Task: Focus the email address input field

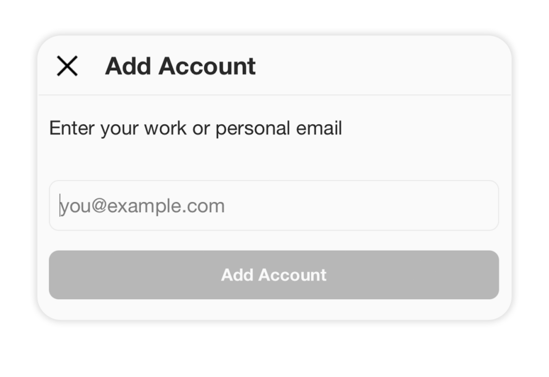Action: tap(273, 206)
